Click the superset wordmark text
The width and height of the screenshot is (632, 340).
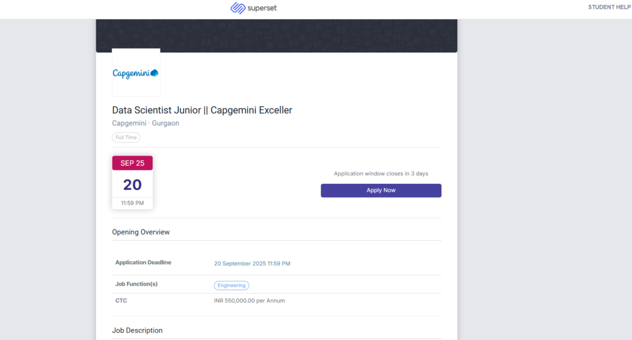pyautogui.click(x=262, y=8)
